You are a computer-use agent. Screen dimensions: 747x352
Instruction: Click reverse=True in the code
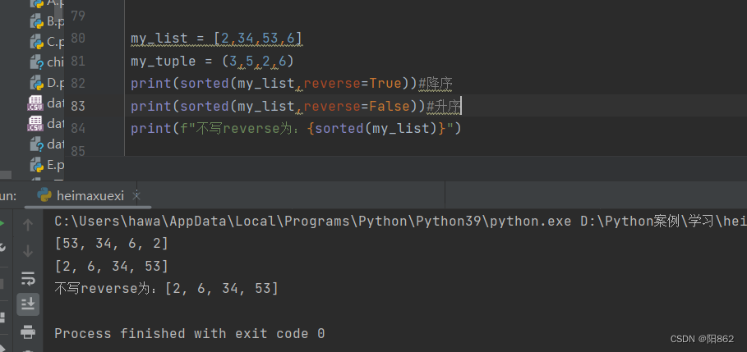click(x=353, y=84)
